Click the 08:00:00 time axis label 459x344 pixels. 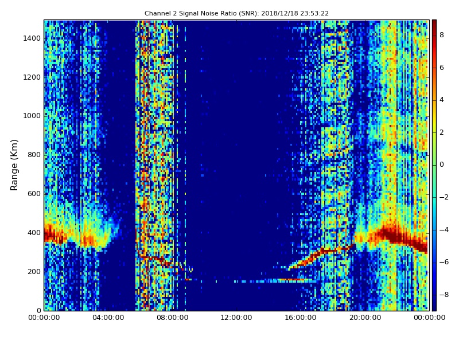point(173,318)
